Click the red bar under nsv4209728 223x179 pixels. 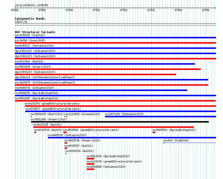90,164
